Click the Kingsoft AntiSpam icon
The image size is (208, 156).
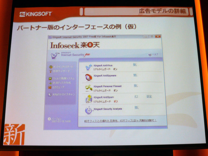[x=89, y=99]
